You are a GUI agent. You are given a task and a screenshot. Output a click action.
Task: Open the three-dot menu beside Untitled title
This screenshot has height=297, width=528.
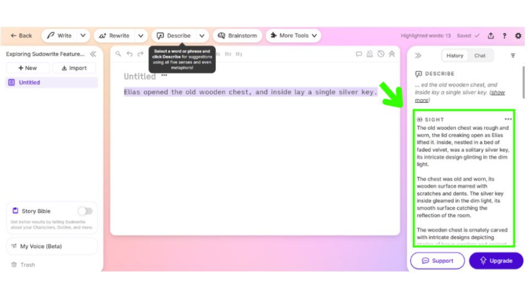(x=164, y=75)
